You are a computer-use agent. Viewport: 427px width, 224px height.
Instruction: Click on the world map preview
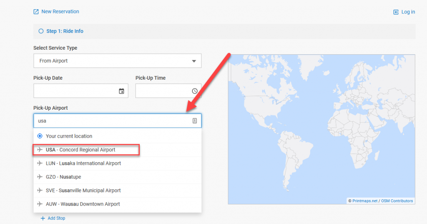321,125
